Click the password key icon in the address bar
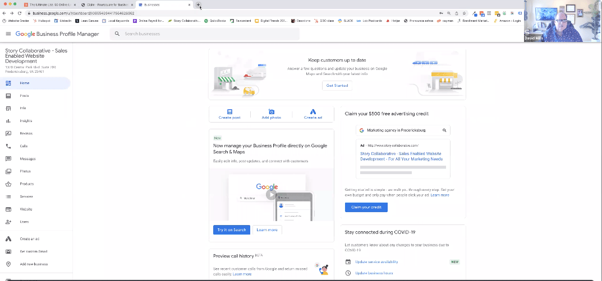 (x=441, y=13)
